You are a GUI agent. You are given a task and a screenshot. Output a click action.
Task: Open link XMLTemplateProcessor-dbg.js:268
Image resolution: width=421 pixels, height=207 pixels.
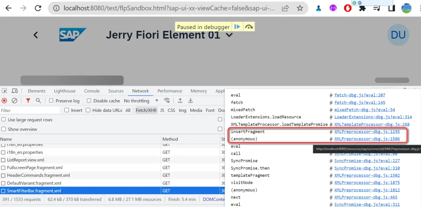click(x=372, y=124)
